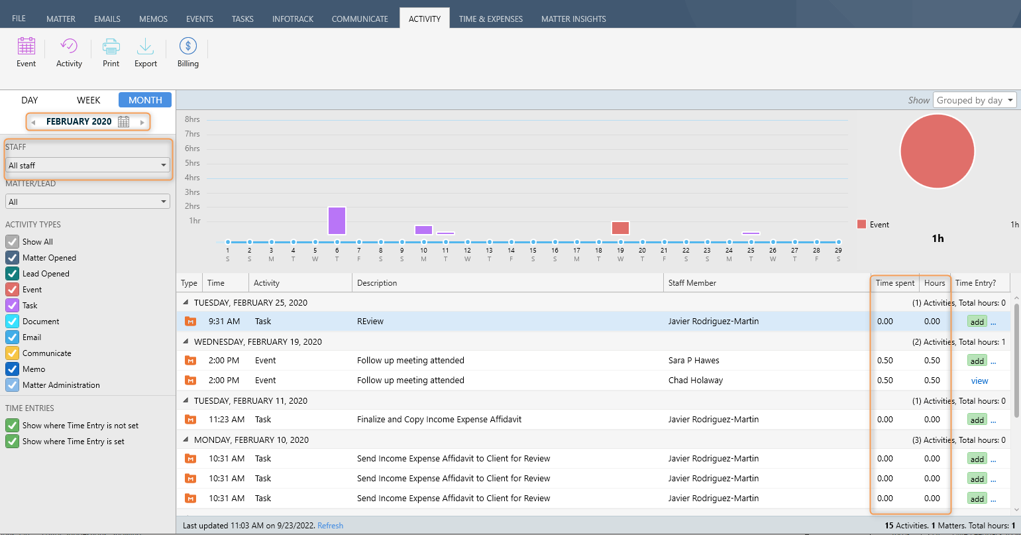Click the red Event bar on day 19
Image resolution: width=1021 pixels, height=535 pixels.
click(620, 228)
